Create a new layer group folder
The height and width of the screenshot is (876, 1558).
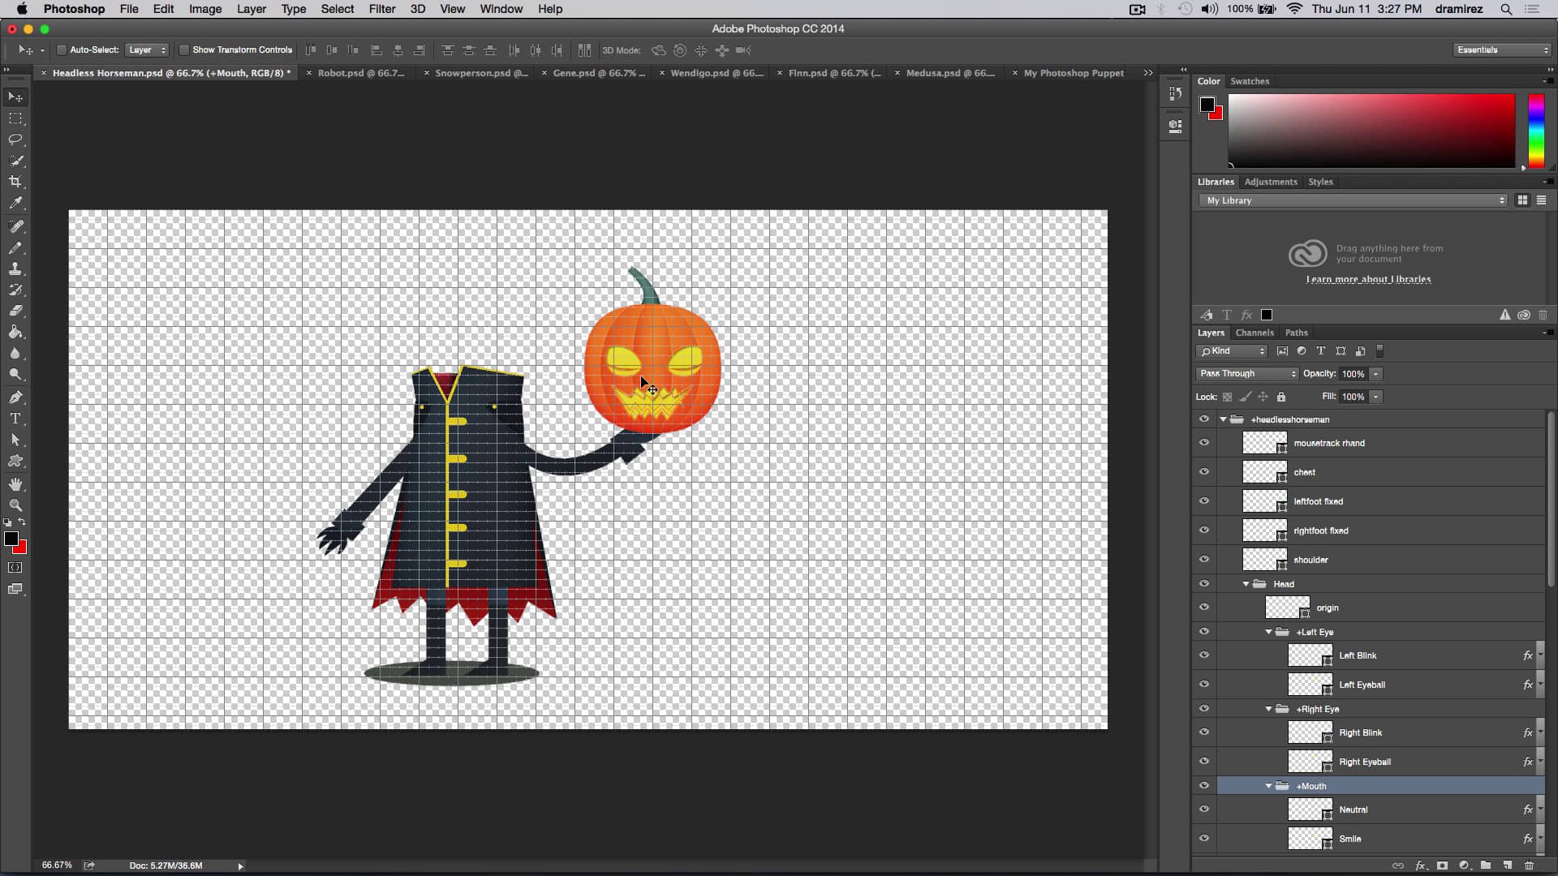pos(1486,865)
